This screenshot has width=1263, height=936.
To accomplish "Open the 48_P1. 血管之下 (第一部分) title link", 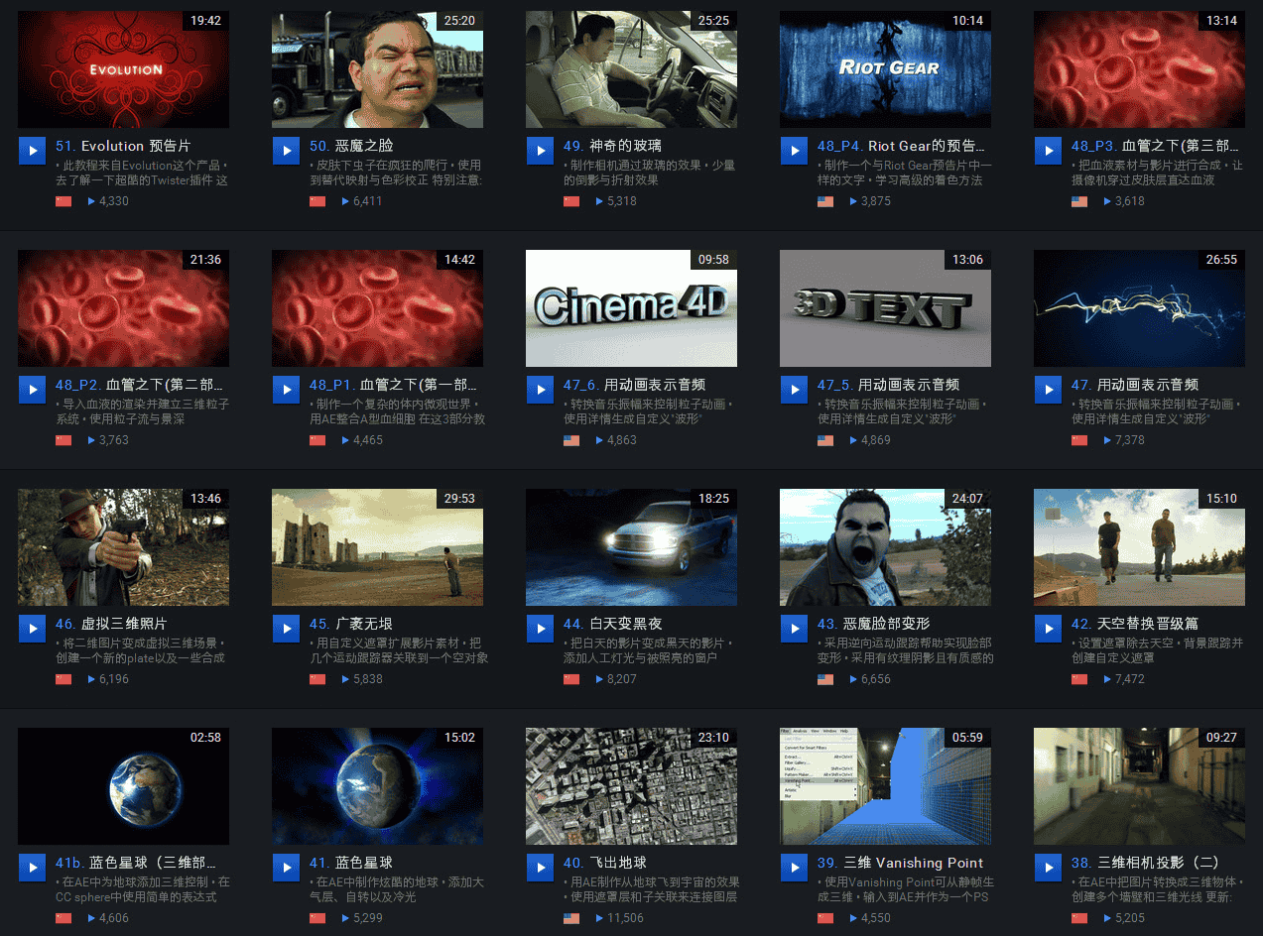I will pyautogui.click(x=393, y=385).
